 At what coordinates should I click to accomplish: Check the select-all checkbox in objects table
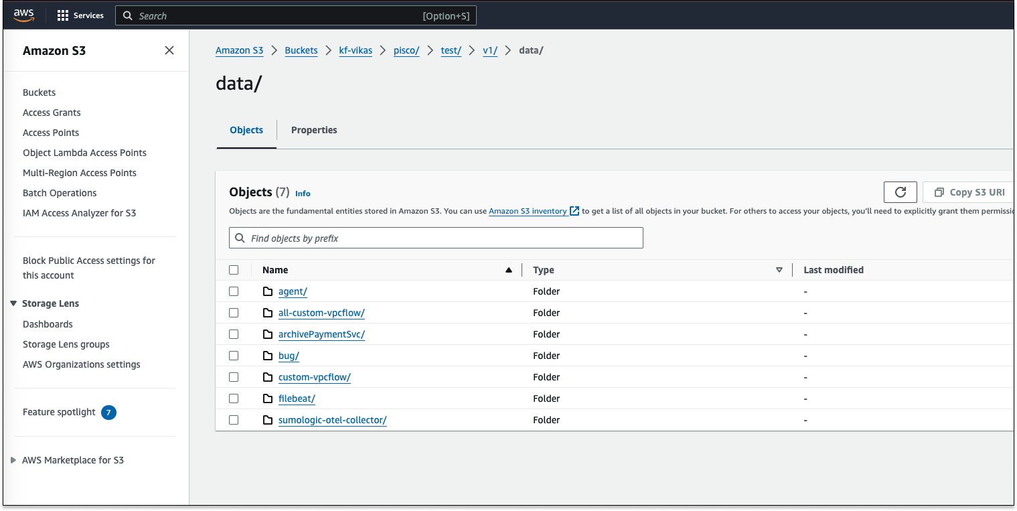point(234,269)
